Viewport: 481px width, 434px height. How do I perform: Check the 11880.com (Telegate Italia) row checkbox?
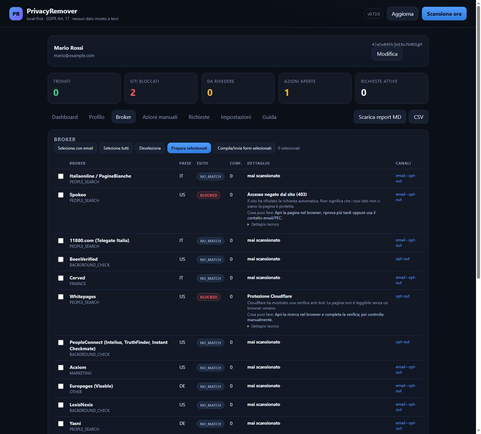(61, 241)
